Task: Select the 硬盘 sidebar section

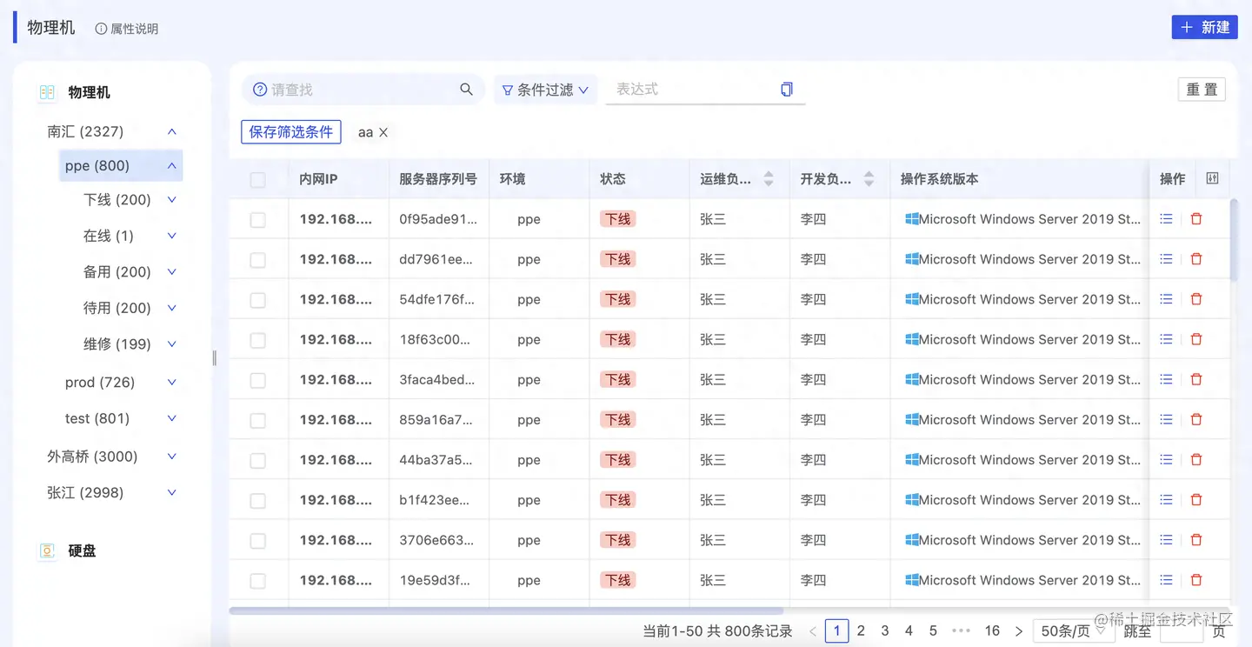Action: click(82, 550)
